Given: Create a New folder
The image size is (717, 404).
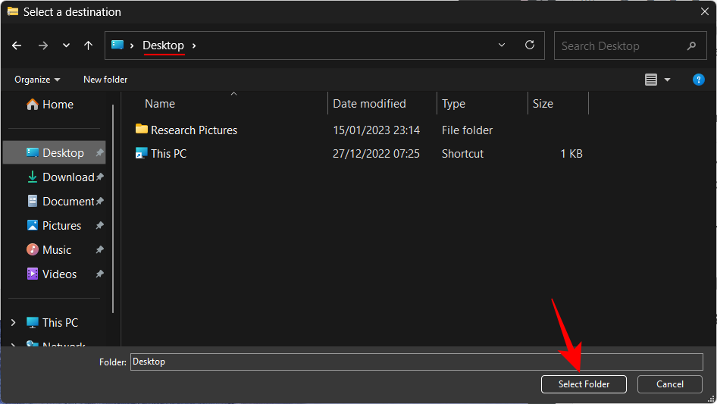Looking at the screenshot, I should (105, 80).
